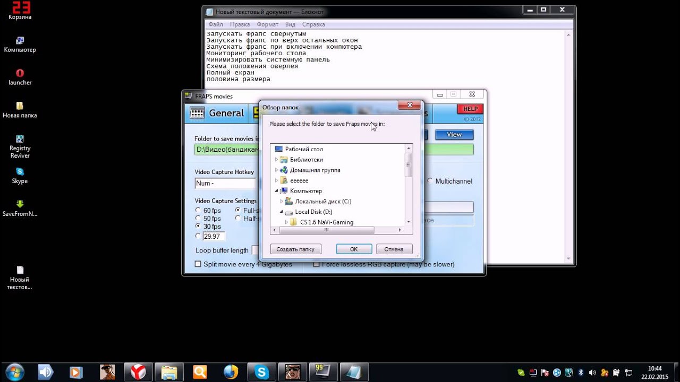
Task: Select the 50 fps radio button
Action: [x=198, y=219]
